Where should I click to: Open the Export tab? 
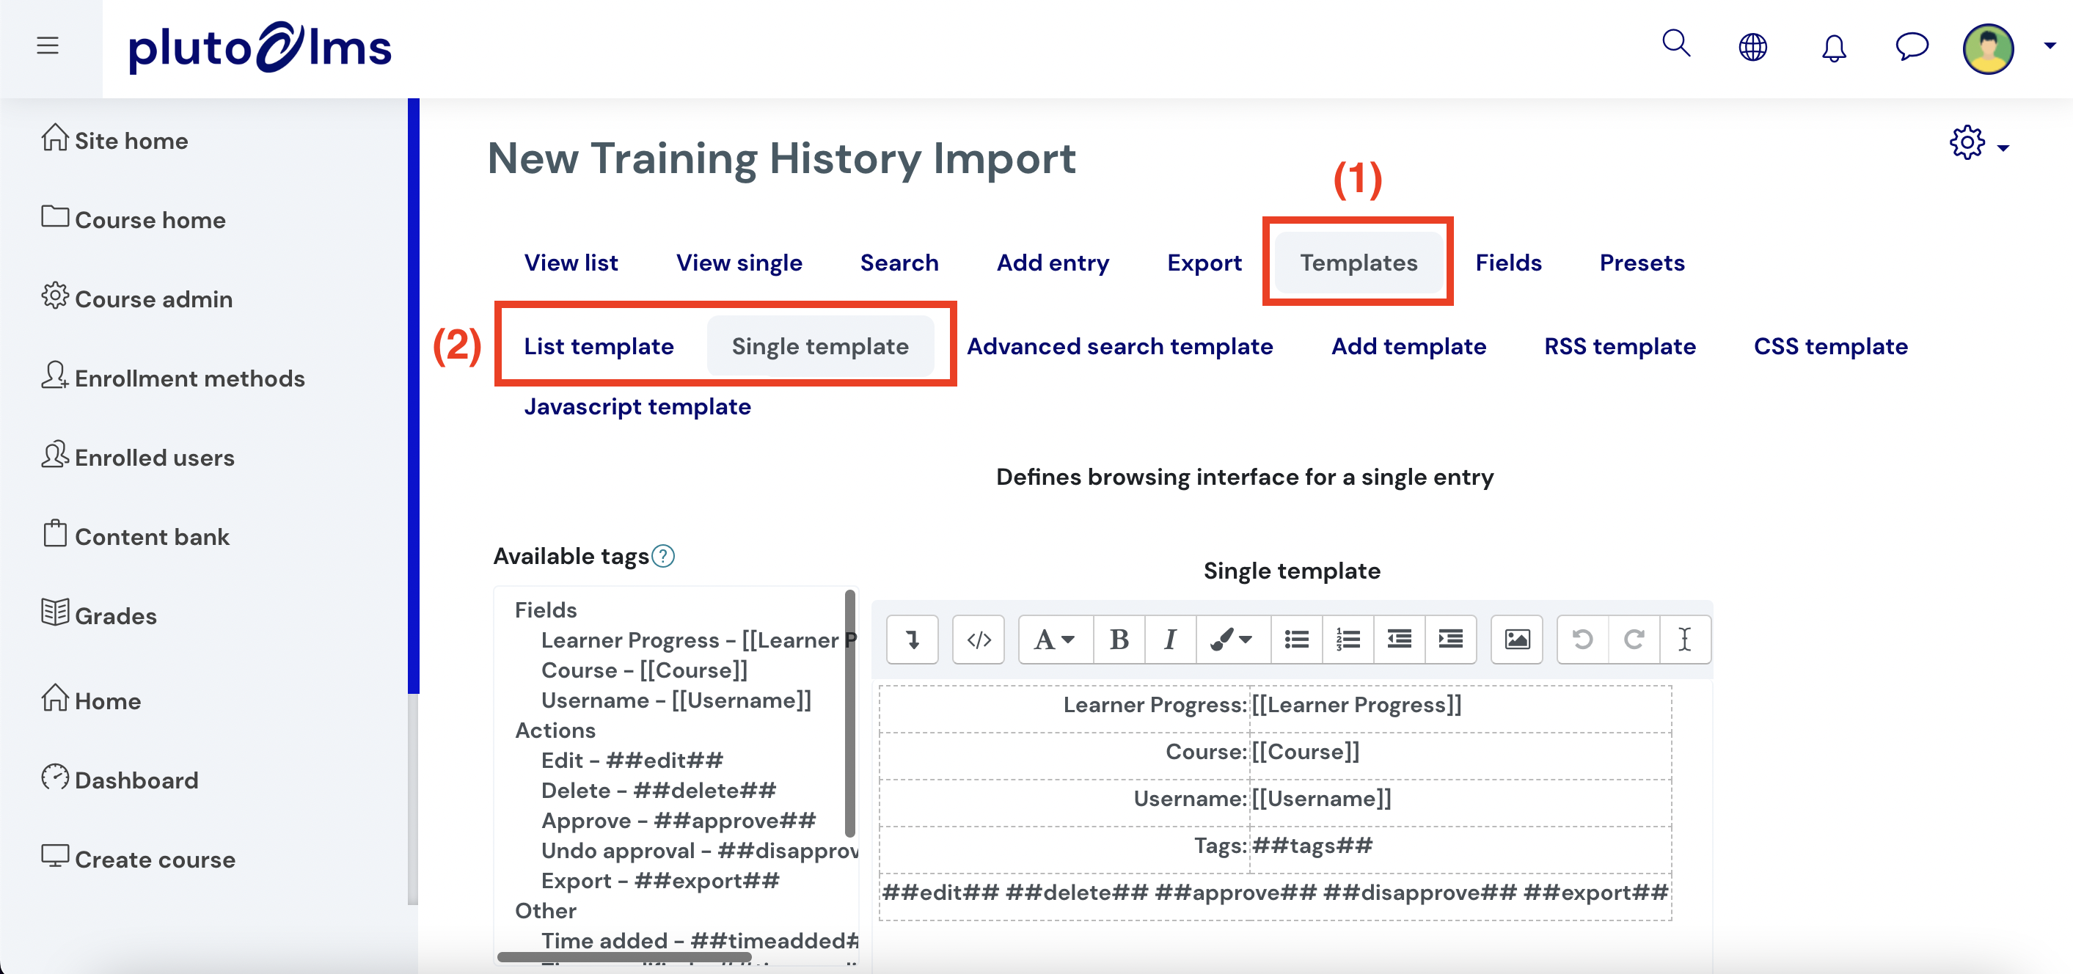point(1204,263)
